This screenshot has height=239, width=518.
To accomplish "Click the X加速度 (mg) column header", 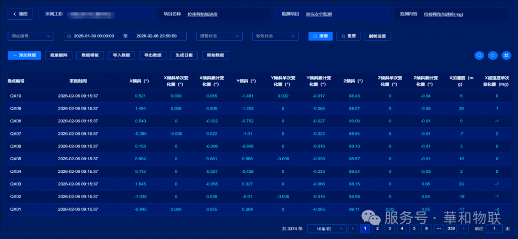I will 461,81.
